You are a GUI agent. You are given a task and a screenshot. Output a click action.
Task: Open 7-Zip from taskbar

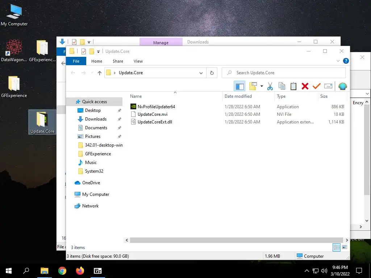click(98, 271)
